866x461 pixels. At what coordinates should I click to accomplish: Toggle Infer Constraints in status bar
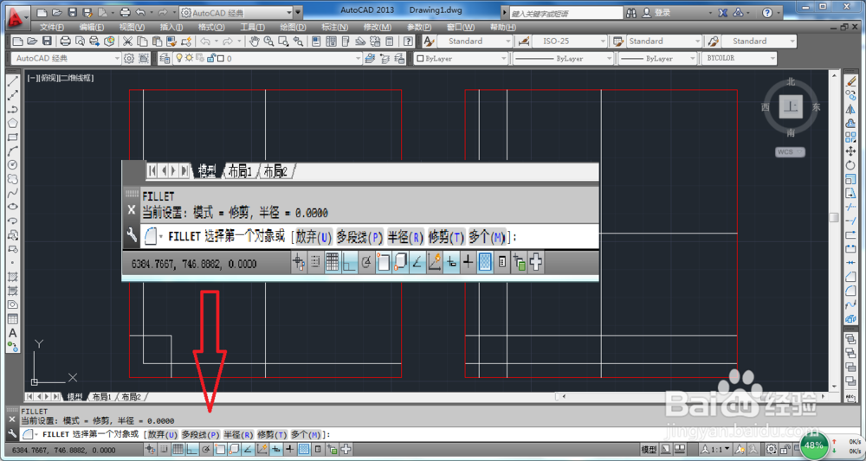(x=150, y=450)
